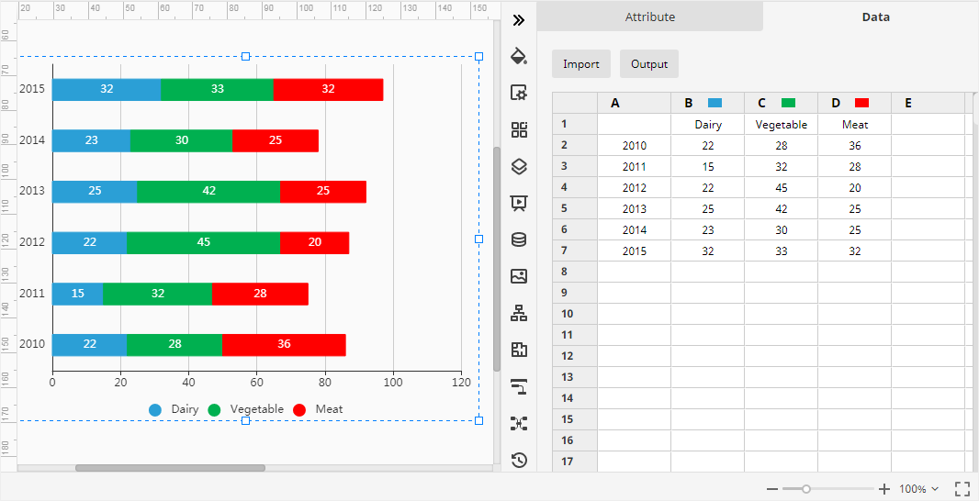Click Vegetable value 33 in table row 7
This screenshot has height=501, width=979.
point(781,250)
